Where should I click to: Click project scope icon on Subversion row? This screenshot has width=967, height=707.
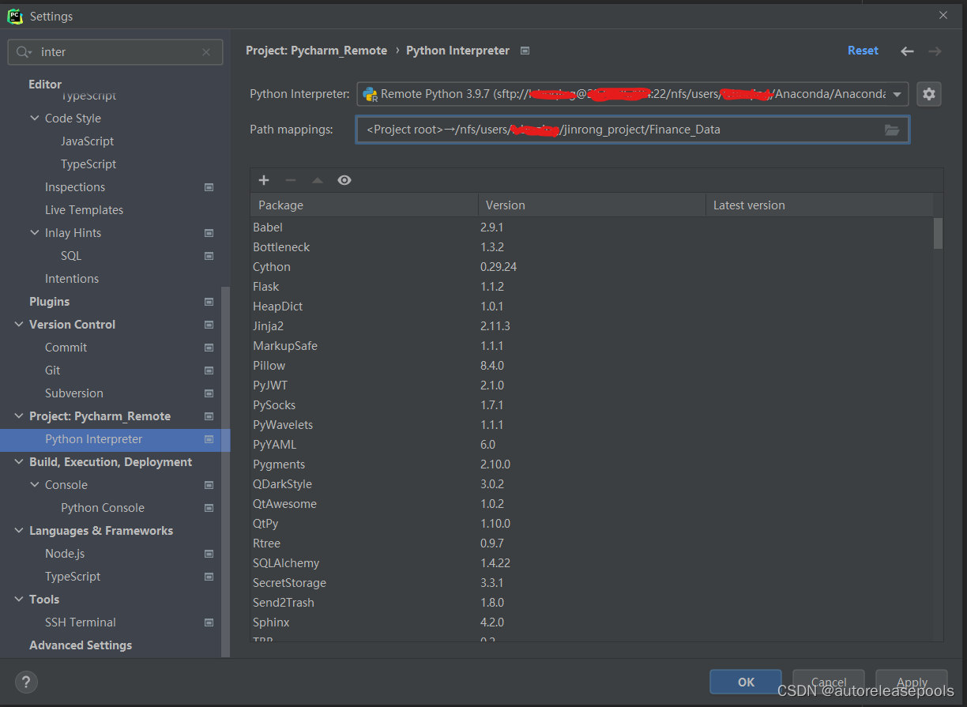coord(209,393)
